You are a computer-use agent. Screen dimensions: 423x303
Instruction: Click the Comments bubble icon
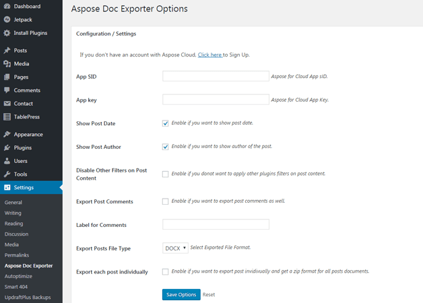point(7,90)
